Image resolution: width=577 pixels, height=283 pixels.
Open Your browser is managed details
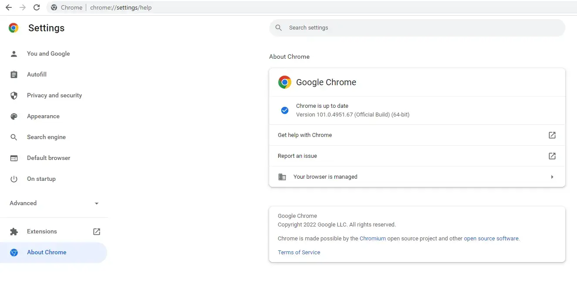point(417,177)
